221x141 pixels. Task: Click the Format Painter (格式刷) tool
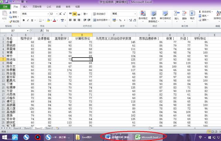click(15, 21)
